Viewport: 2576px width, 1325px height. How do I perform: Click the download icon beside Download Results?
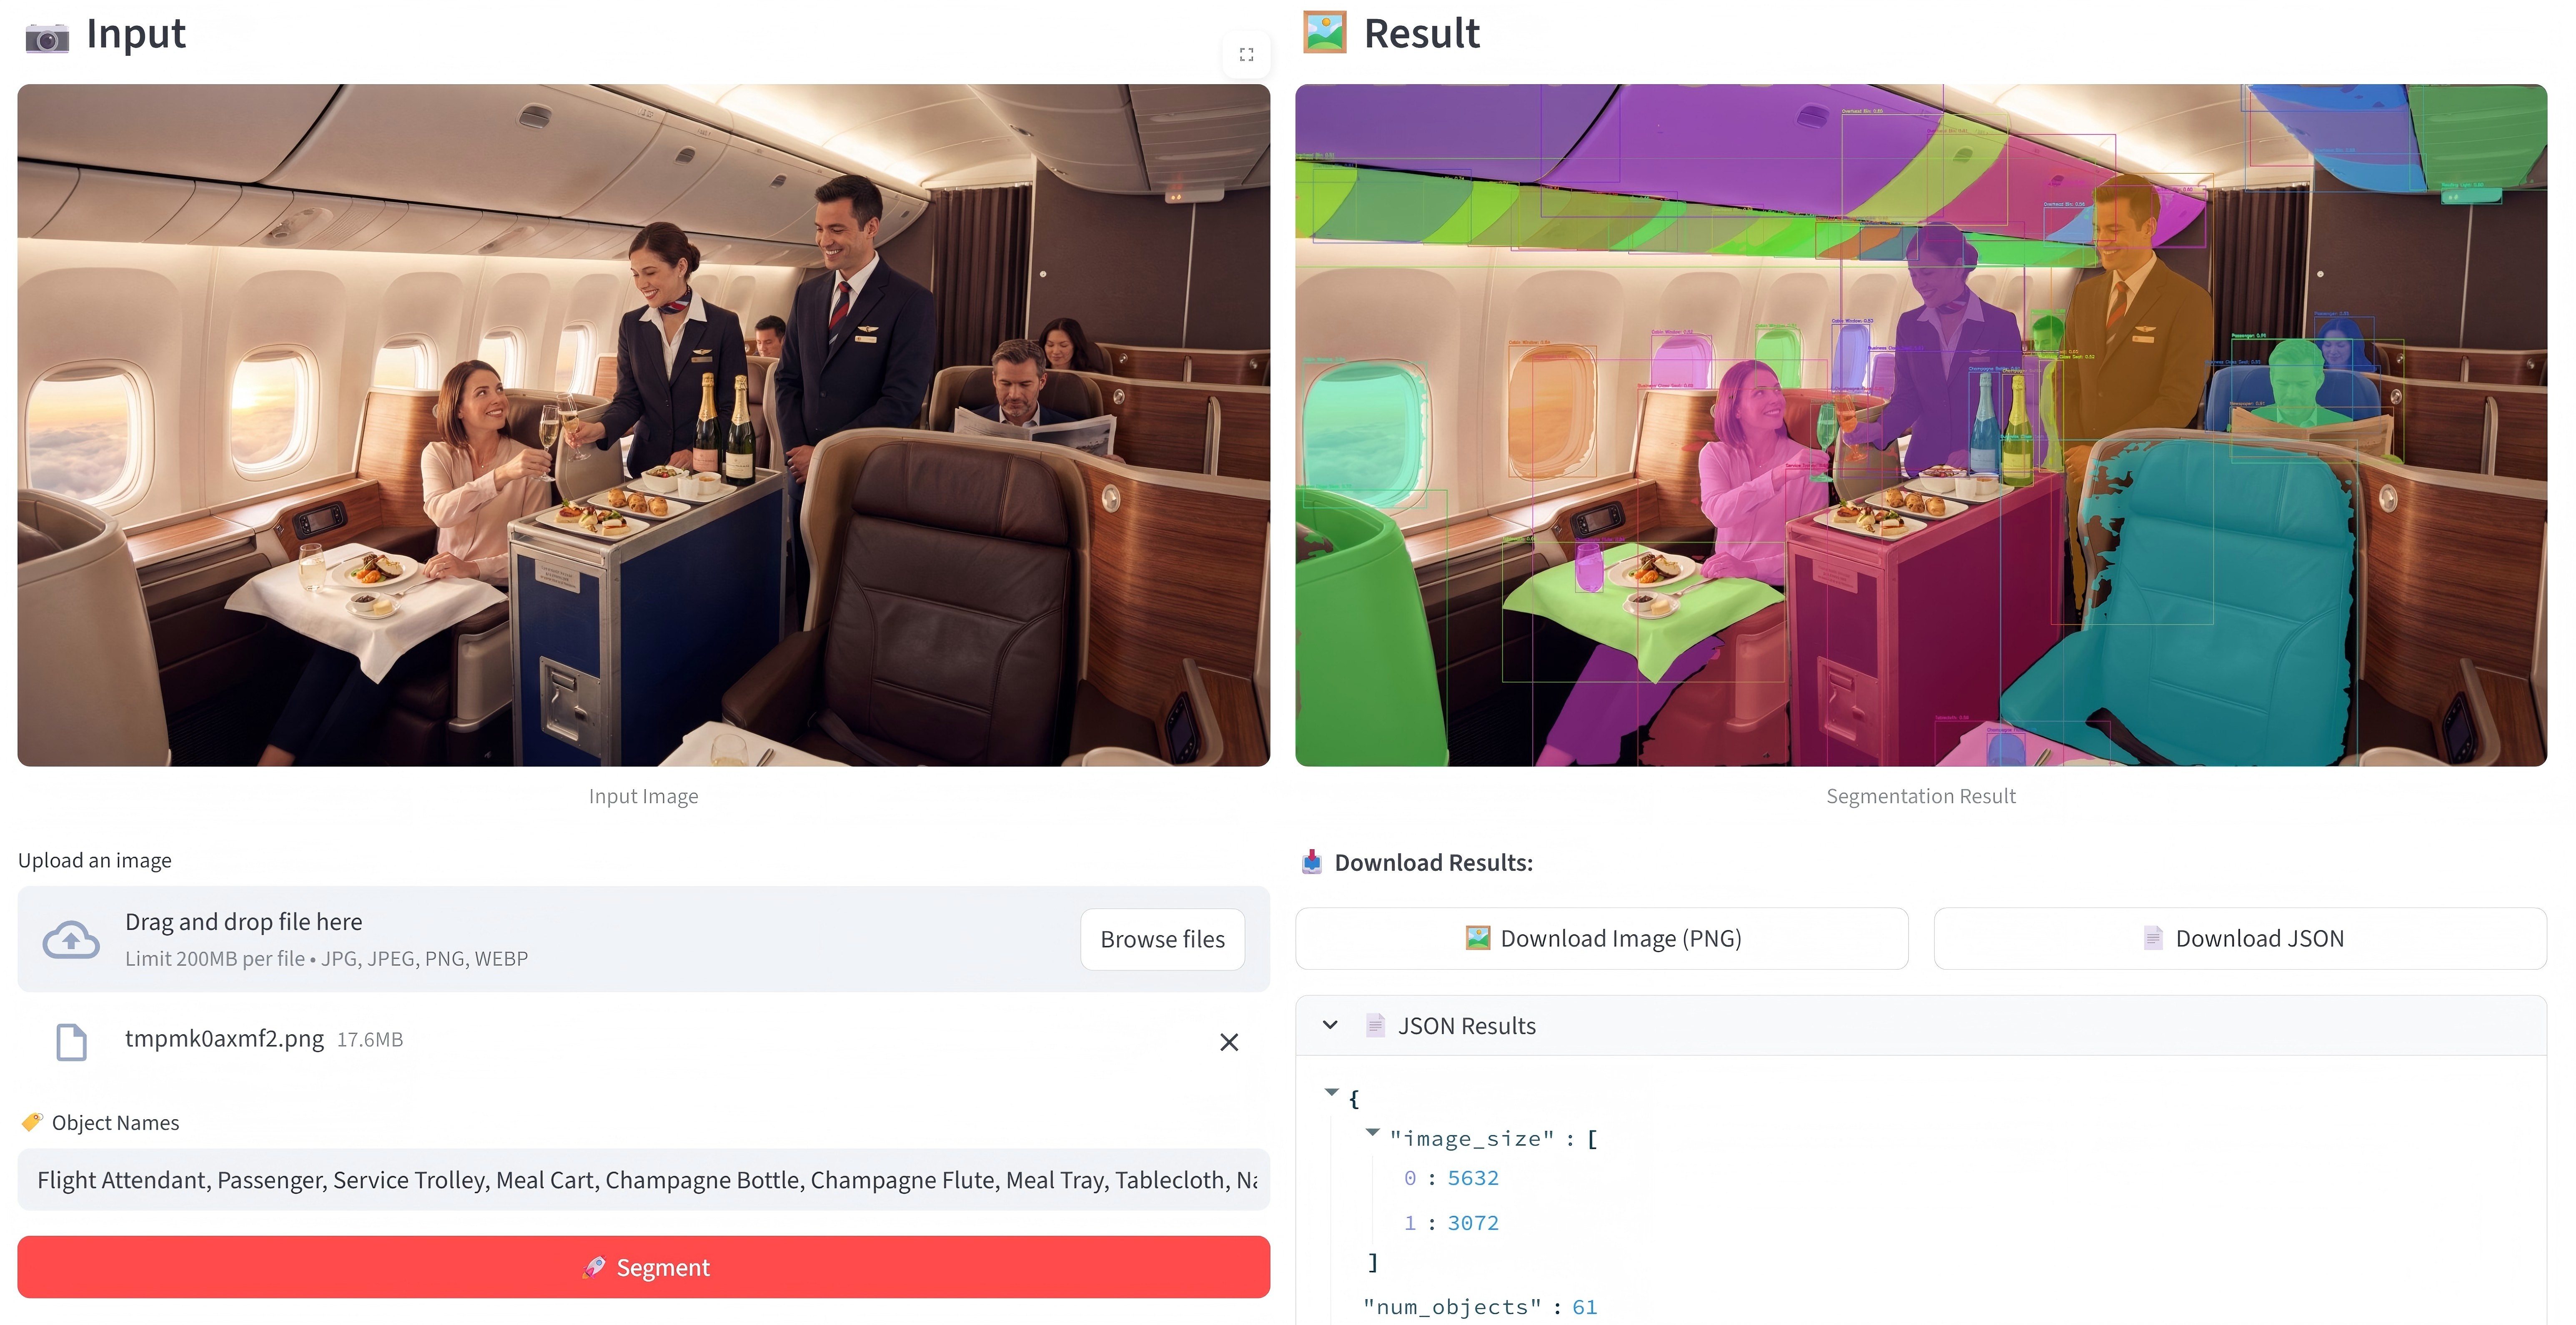tap(1312, 861)
